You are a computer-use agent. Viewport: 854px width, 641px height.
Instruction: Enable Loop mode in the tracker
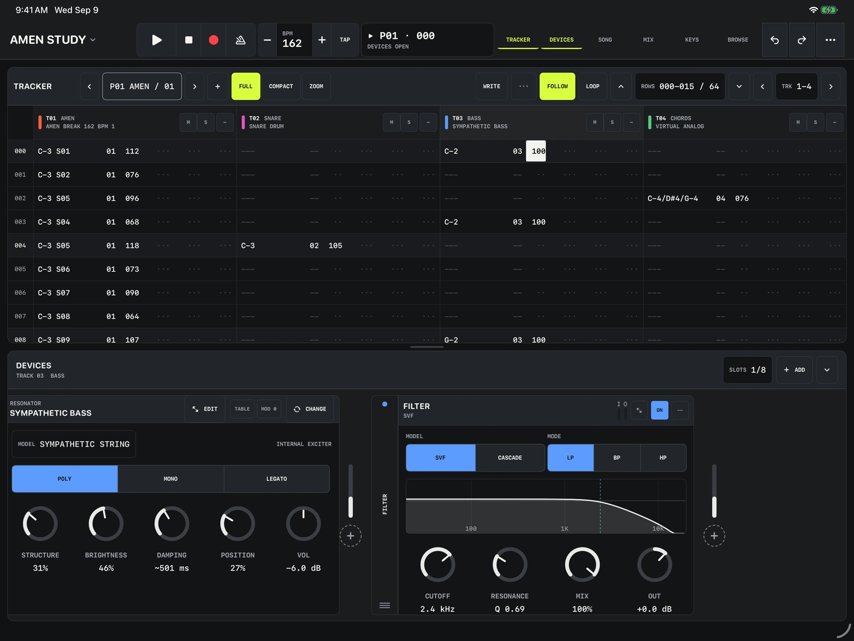tap(592, 87)
